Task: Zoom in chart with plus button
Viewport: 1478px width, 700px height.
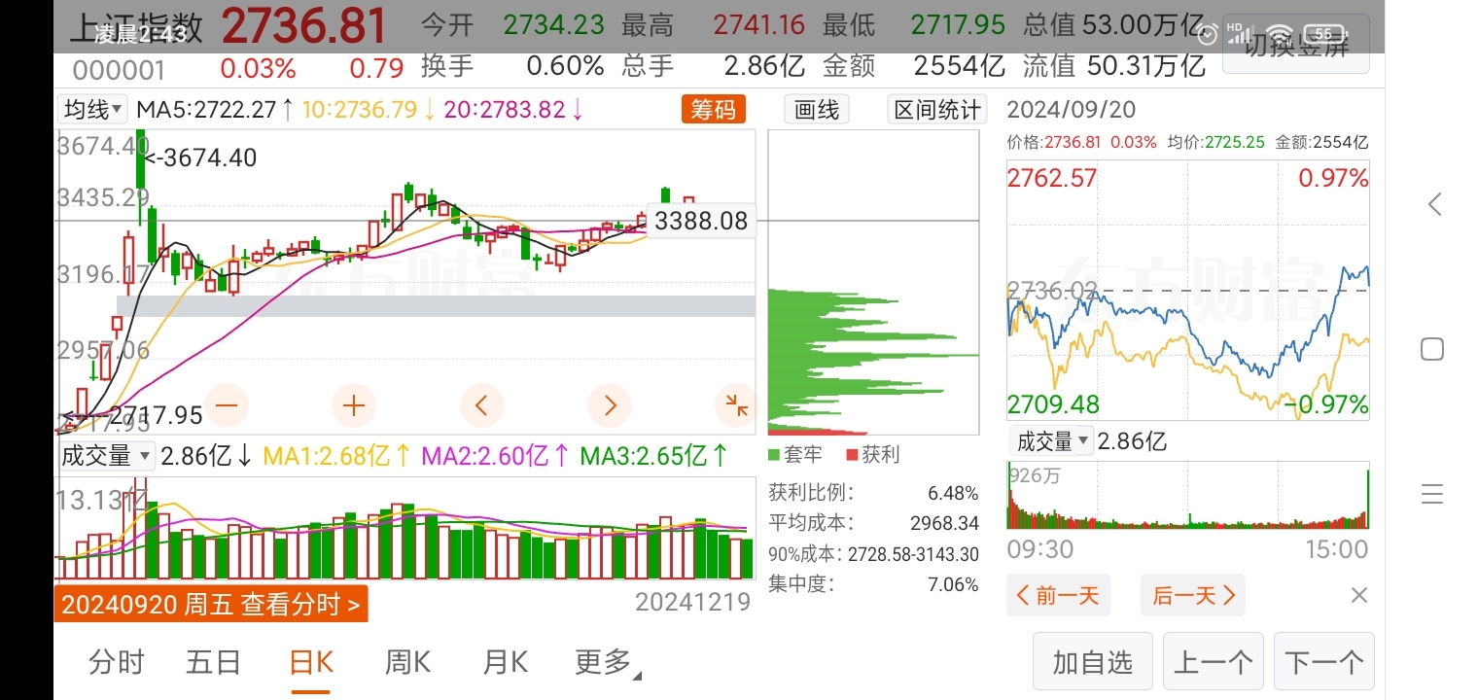Action: (354, 404)
